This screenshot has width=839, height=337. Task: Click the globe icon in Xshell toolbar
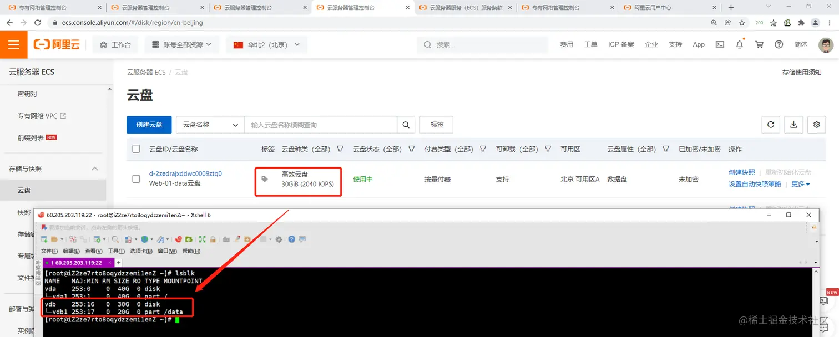point(144,239)
